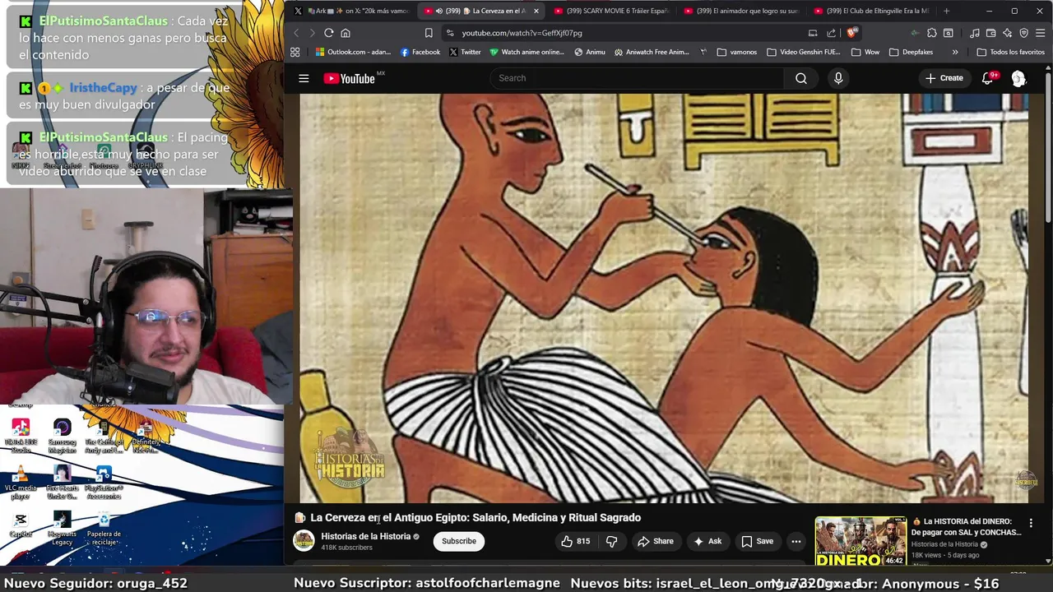This screenshot has width=1053, height=592.
Task: Go to the browser home page icon
Action: coord(346,33)
